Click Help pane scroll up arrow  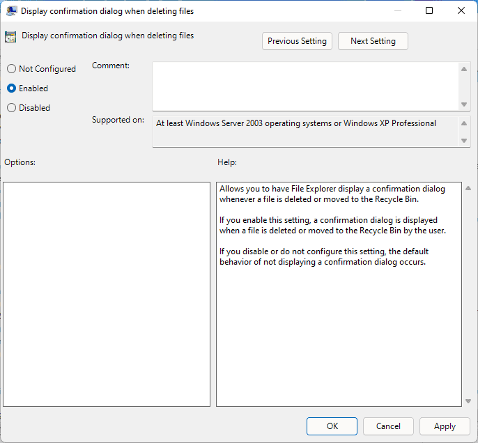468,188
